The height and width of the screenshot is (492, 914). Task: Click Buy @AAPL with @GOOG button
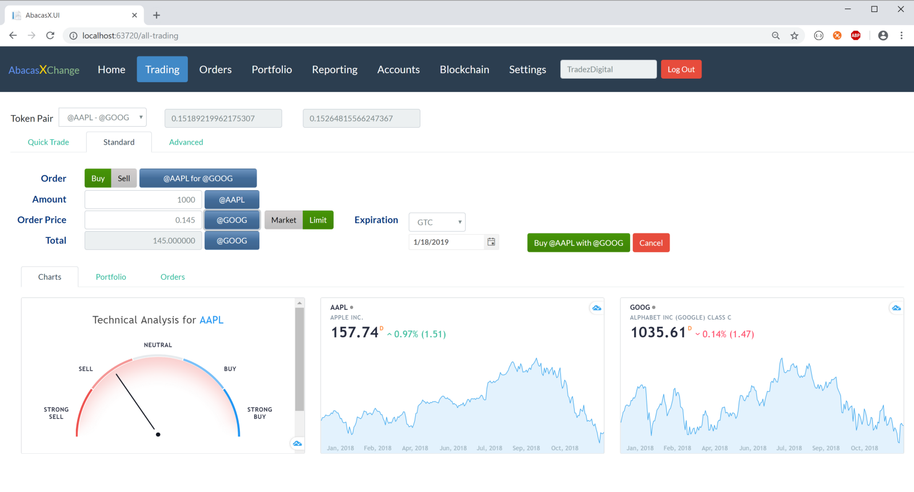click(x=579, y=243)
